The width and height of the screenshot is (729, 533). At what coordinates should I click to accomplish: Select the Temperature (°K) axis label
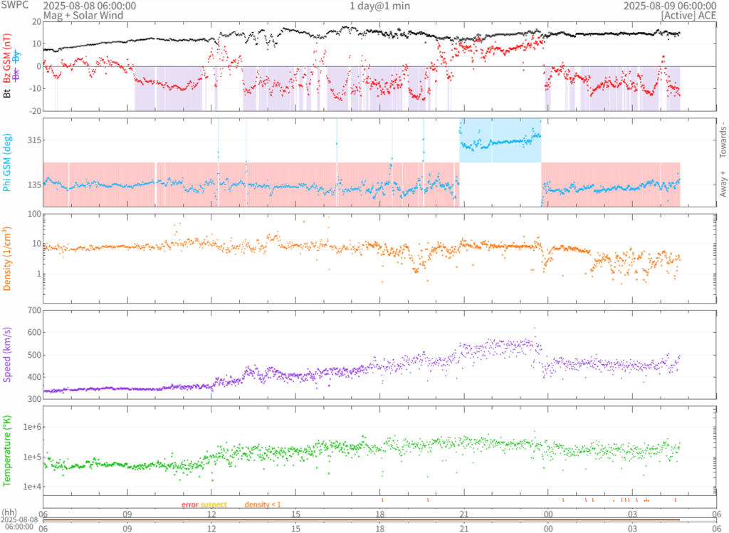tap(7, 451)
